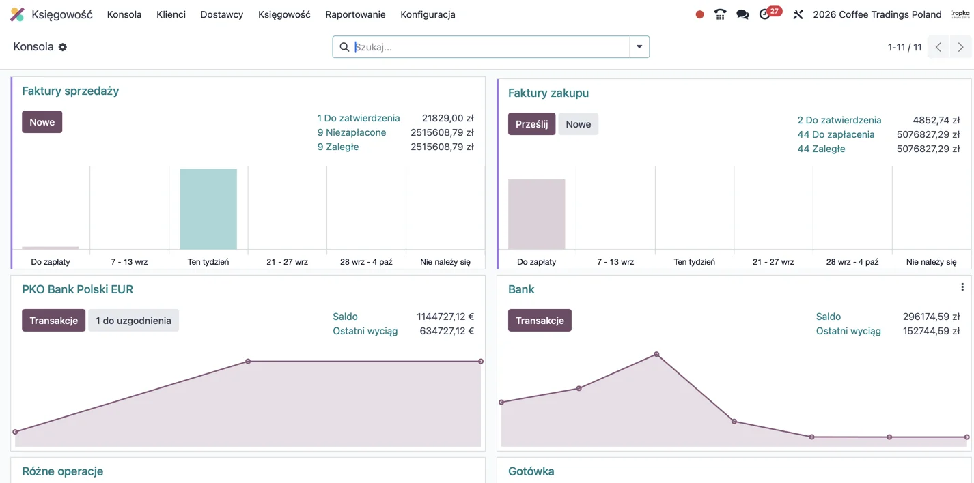Open the Konsola menu

[x=124, y=14]
